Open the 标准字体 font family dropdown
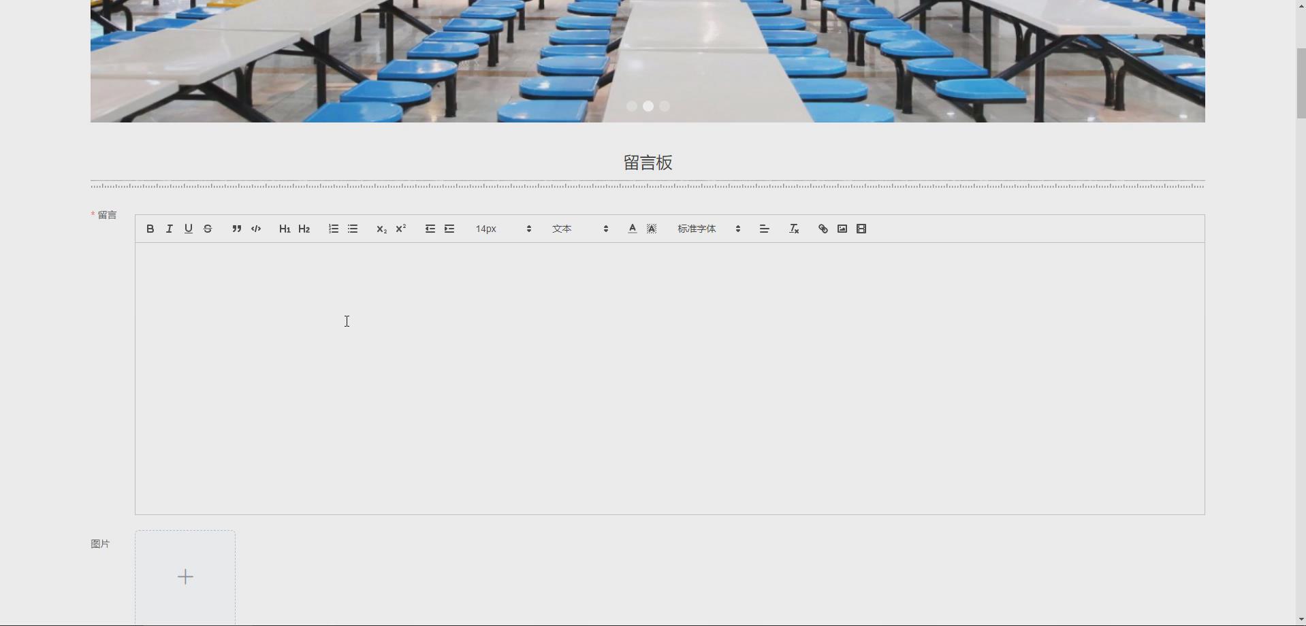The width and height of the screenshot is (1306, 626). [708, 229]
